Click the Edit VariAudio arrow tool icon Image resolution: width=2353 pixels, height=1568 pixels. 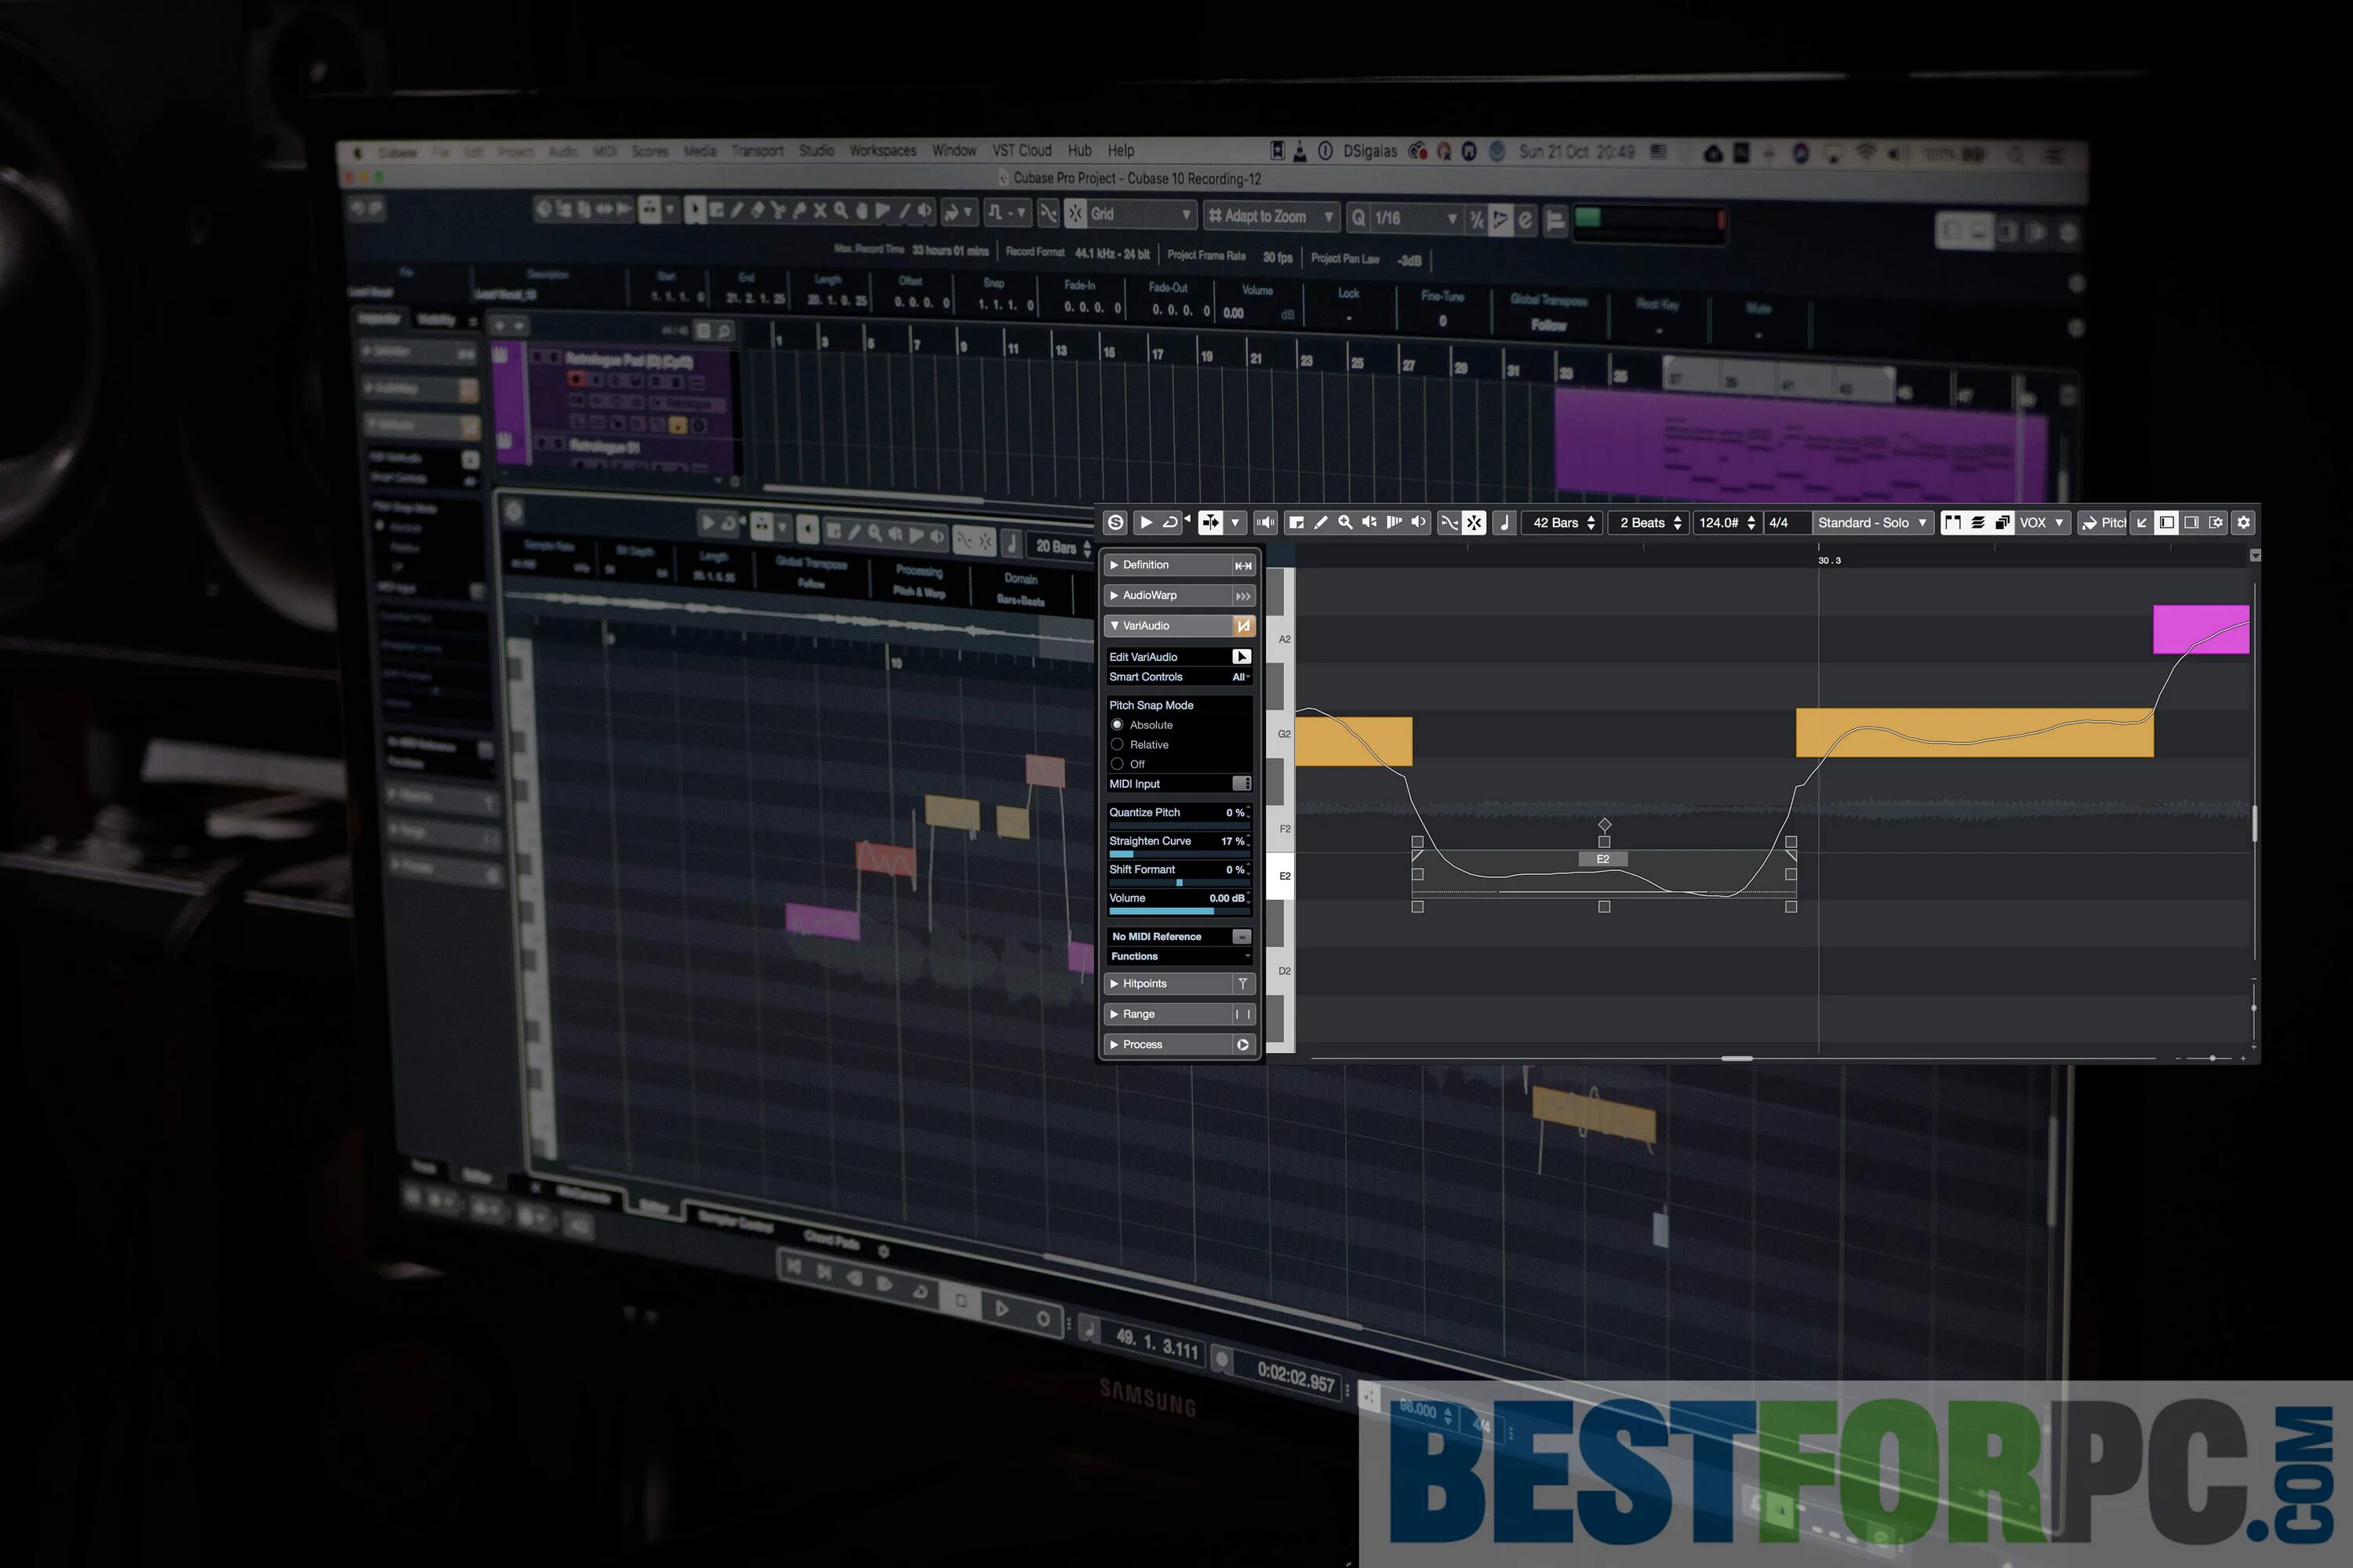coord(1241,657)
